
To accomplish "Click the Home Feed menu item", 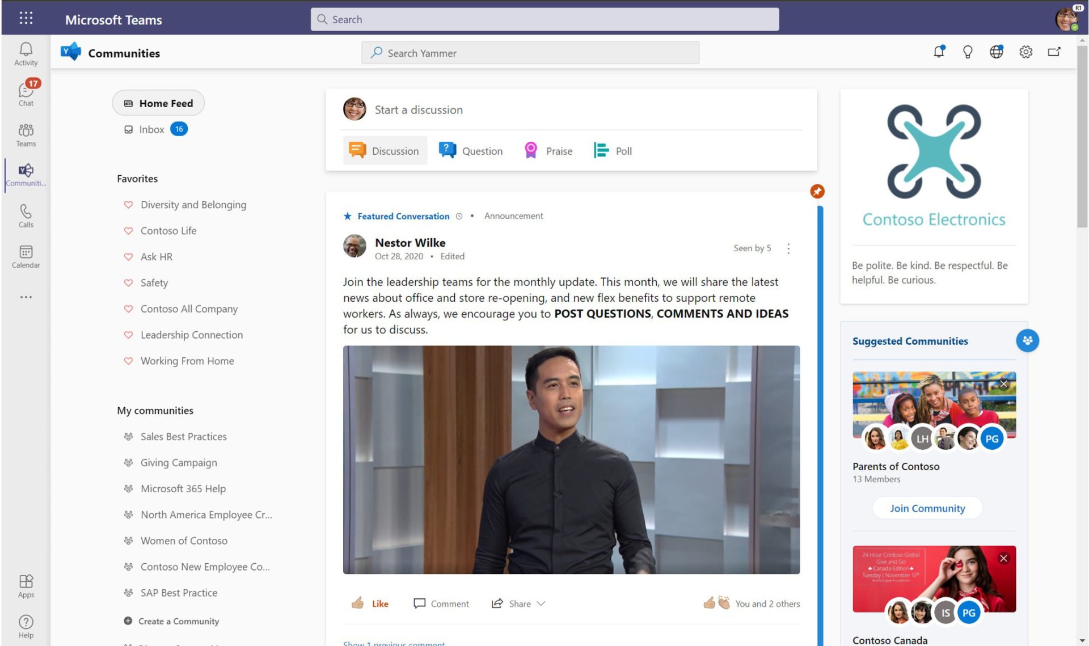I will [158, 102].
